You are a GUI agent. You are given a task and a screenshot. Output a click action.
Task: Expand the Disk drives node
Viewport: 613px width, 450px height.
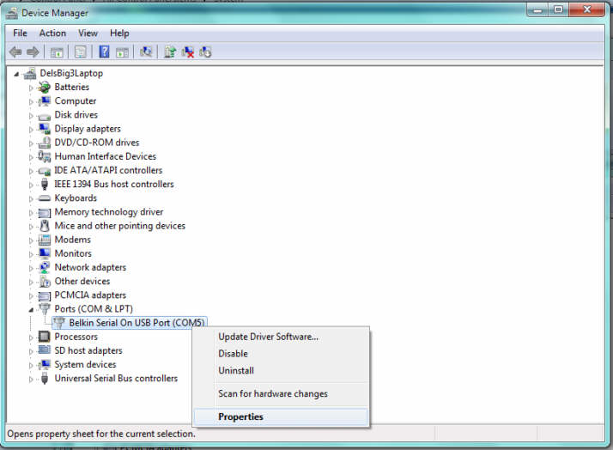(31, 116)
